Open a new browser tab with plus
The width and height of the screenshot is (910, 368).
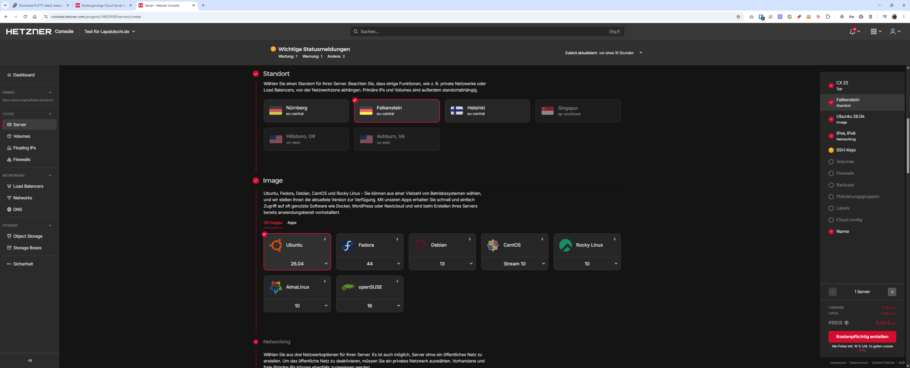click(x=203, y=5)
